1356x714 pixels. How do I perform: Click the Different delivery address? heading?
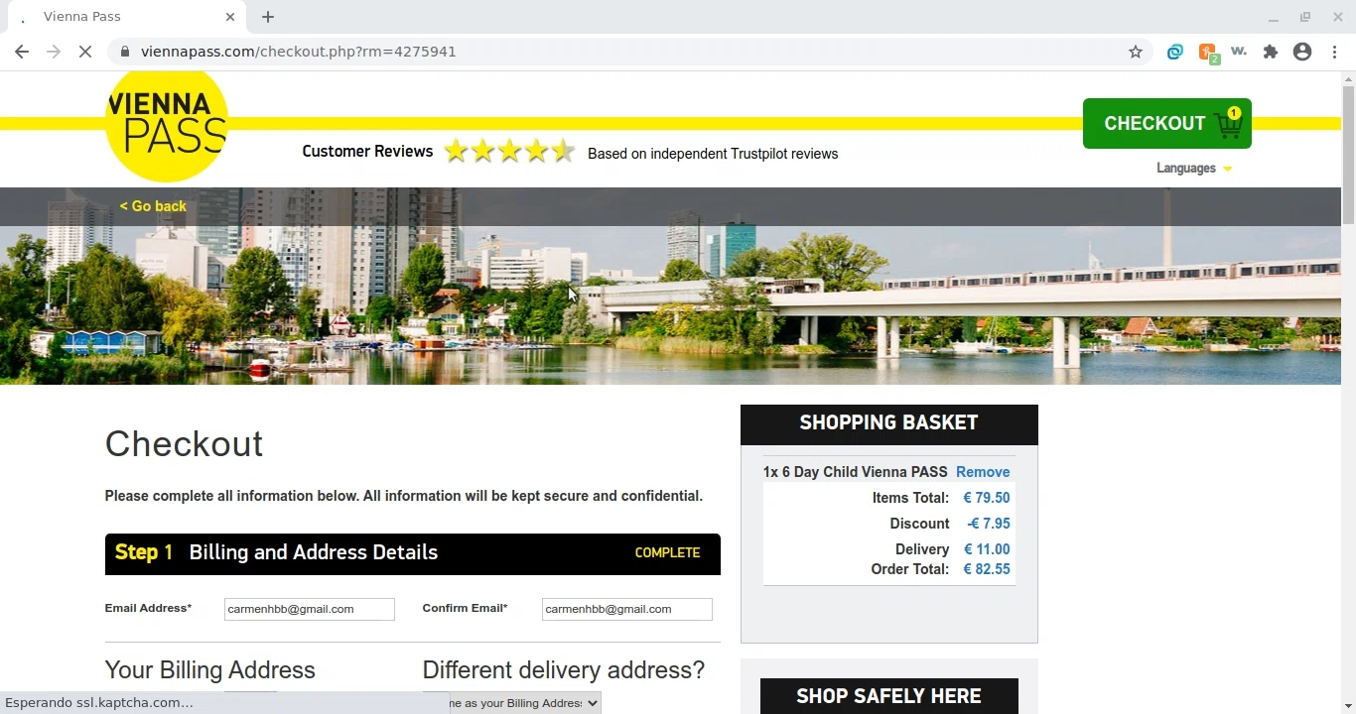point(564,670)
